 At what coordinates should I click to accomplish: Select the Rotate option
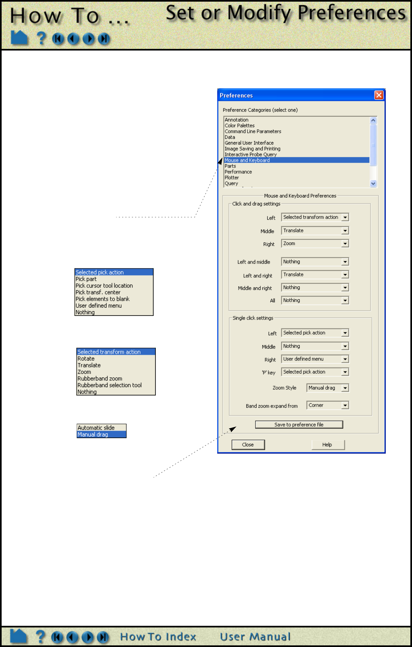tap(116, 359)
